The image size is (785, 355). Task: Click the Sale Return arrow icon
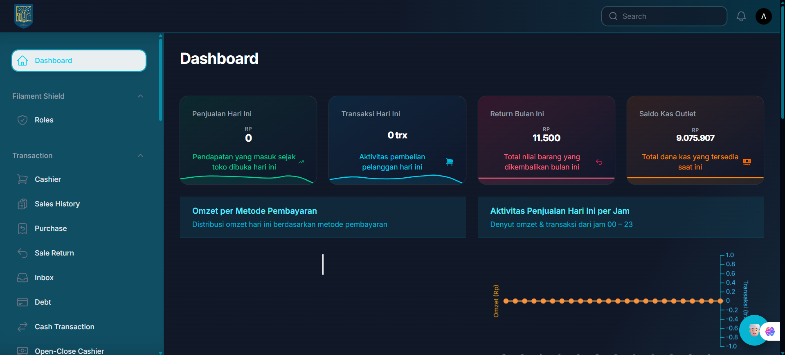pos(22,253)
